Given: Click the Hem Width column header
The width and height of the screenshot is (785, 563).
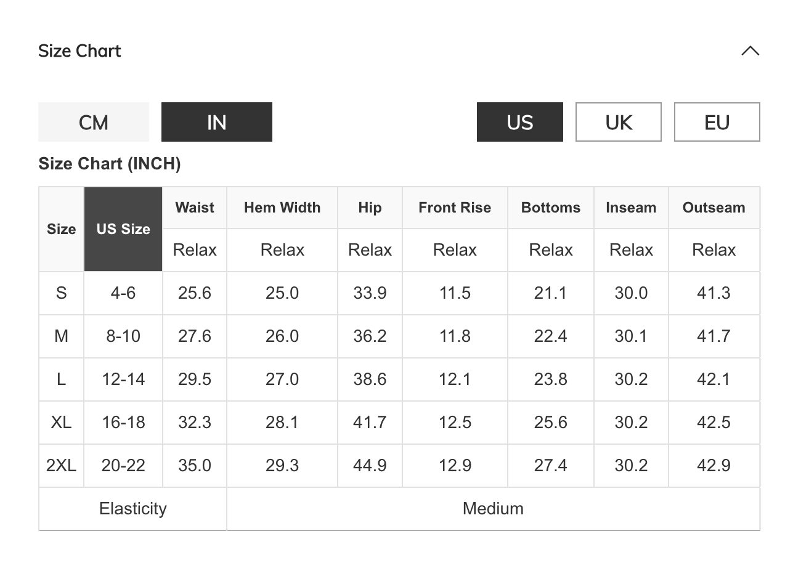Looking at the screenshot, I should [x=282, y=208].
